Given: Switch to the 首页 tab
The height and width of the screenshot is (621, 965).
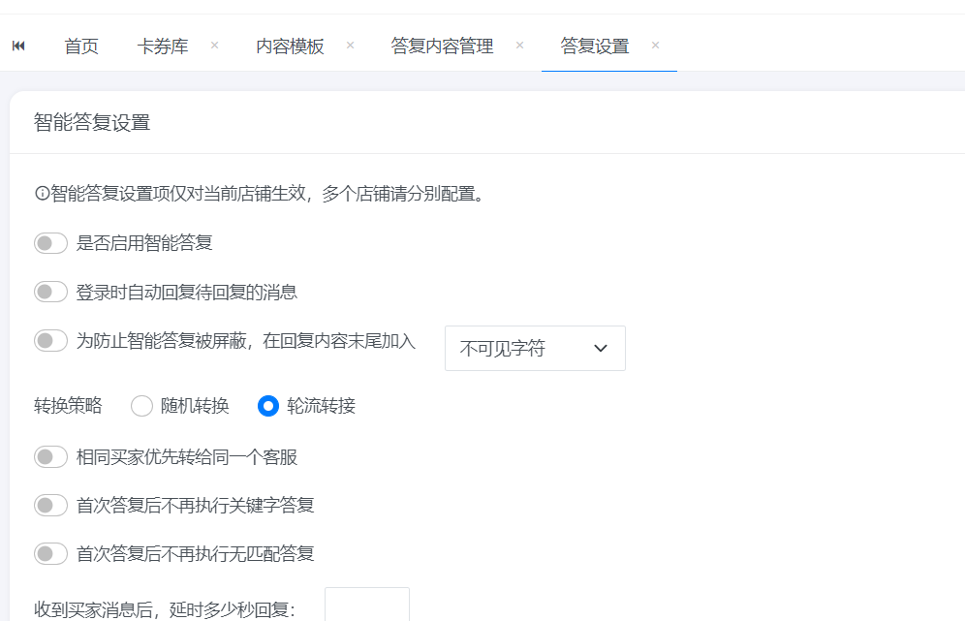Looking at the screenshot, I should [81, 47].
